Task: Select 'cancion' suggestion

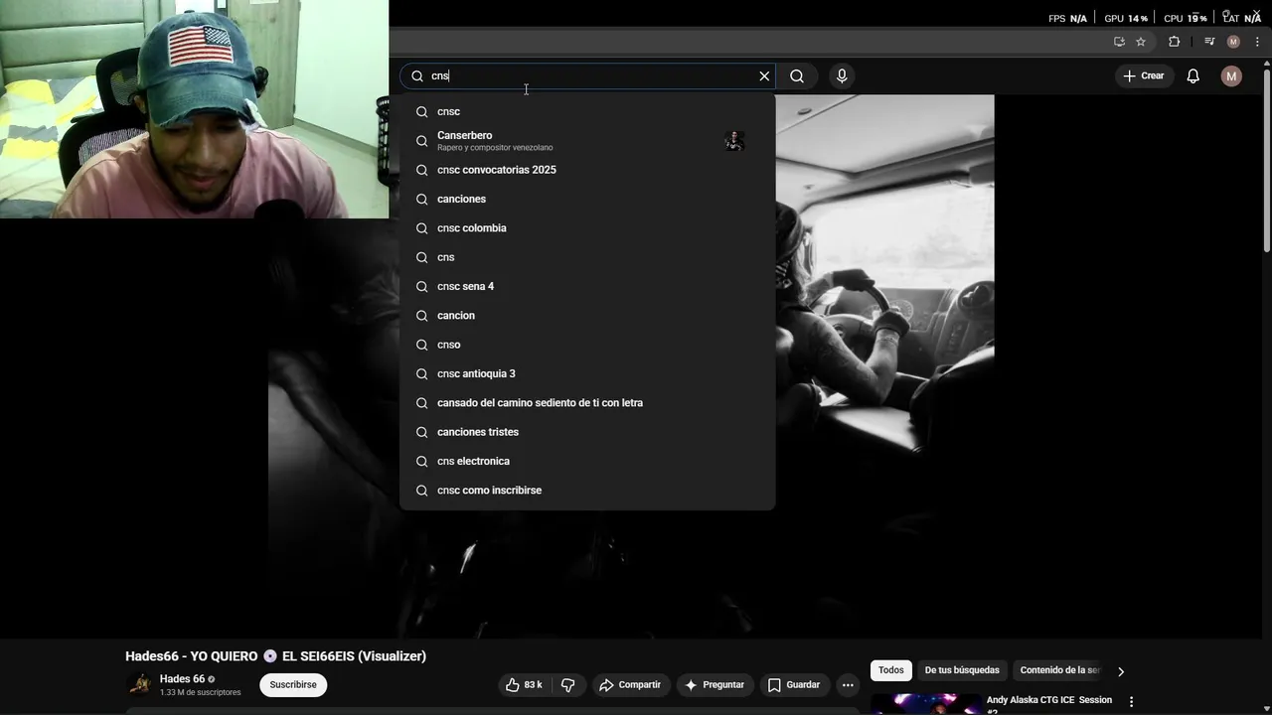Action: pyautogui.click(x=587, y=316)
